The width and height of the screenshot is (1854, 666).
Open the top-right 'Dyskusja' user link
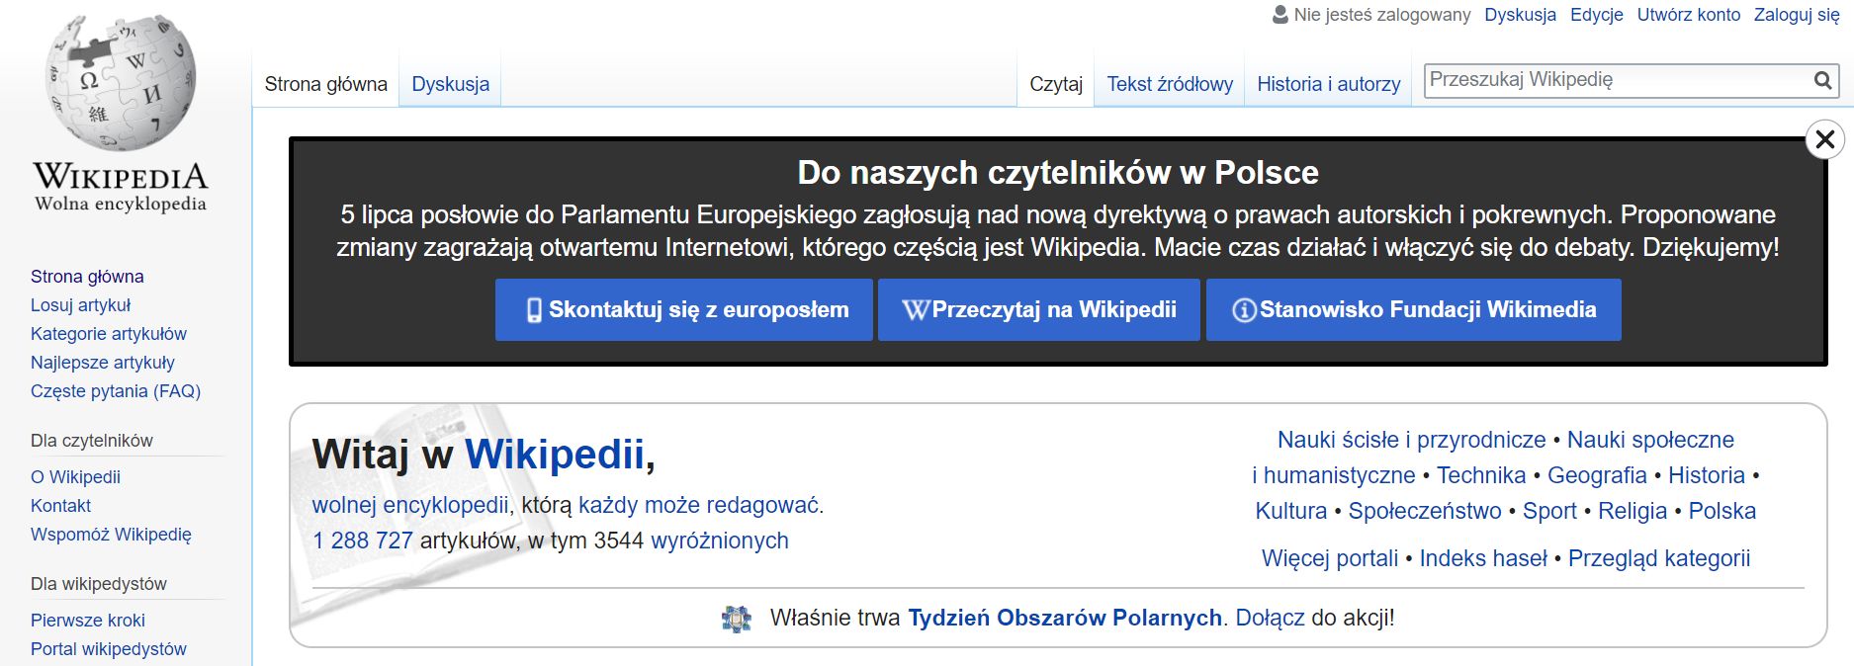tap(1521, 15)
